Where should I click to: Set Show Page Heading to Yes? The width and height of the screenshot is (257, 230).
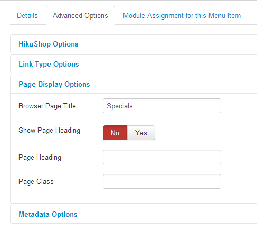(141, 133)
